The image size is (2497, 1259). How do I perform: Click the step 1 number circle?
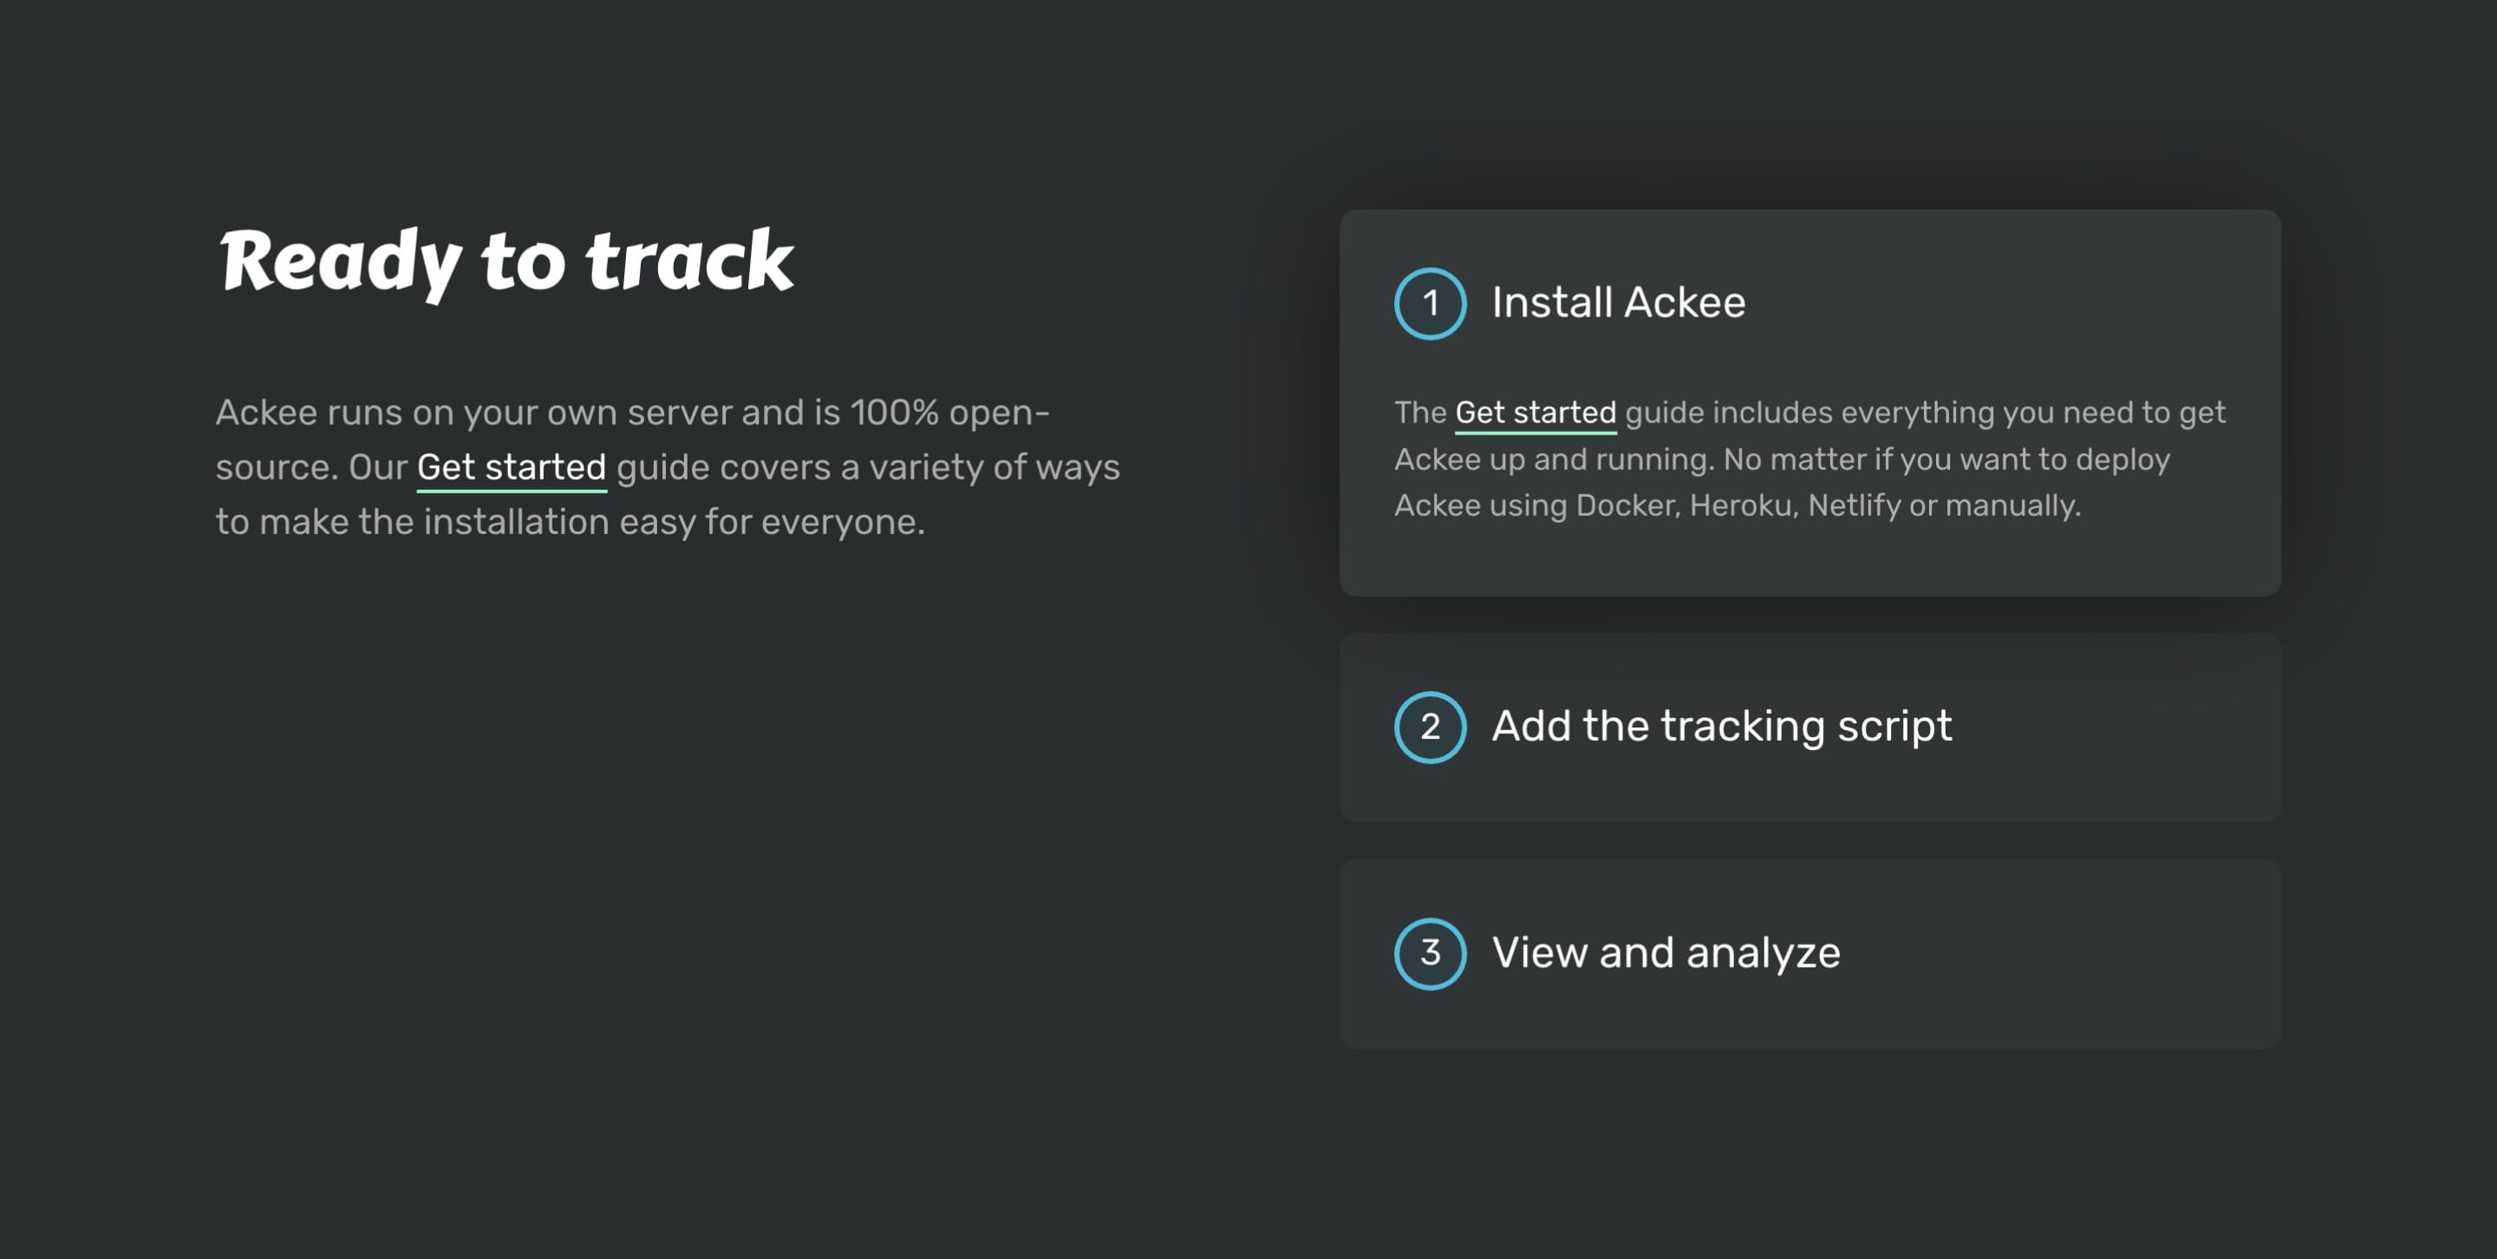pos(1430,303)
